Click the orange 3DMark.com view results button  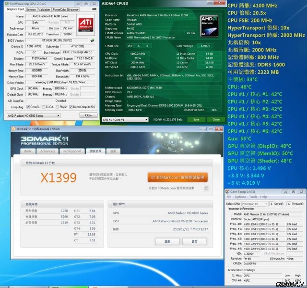point(177,177)
